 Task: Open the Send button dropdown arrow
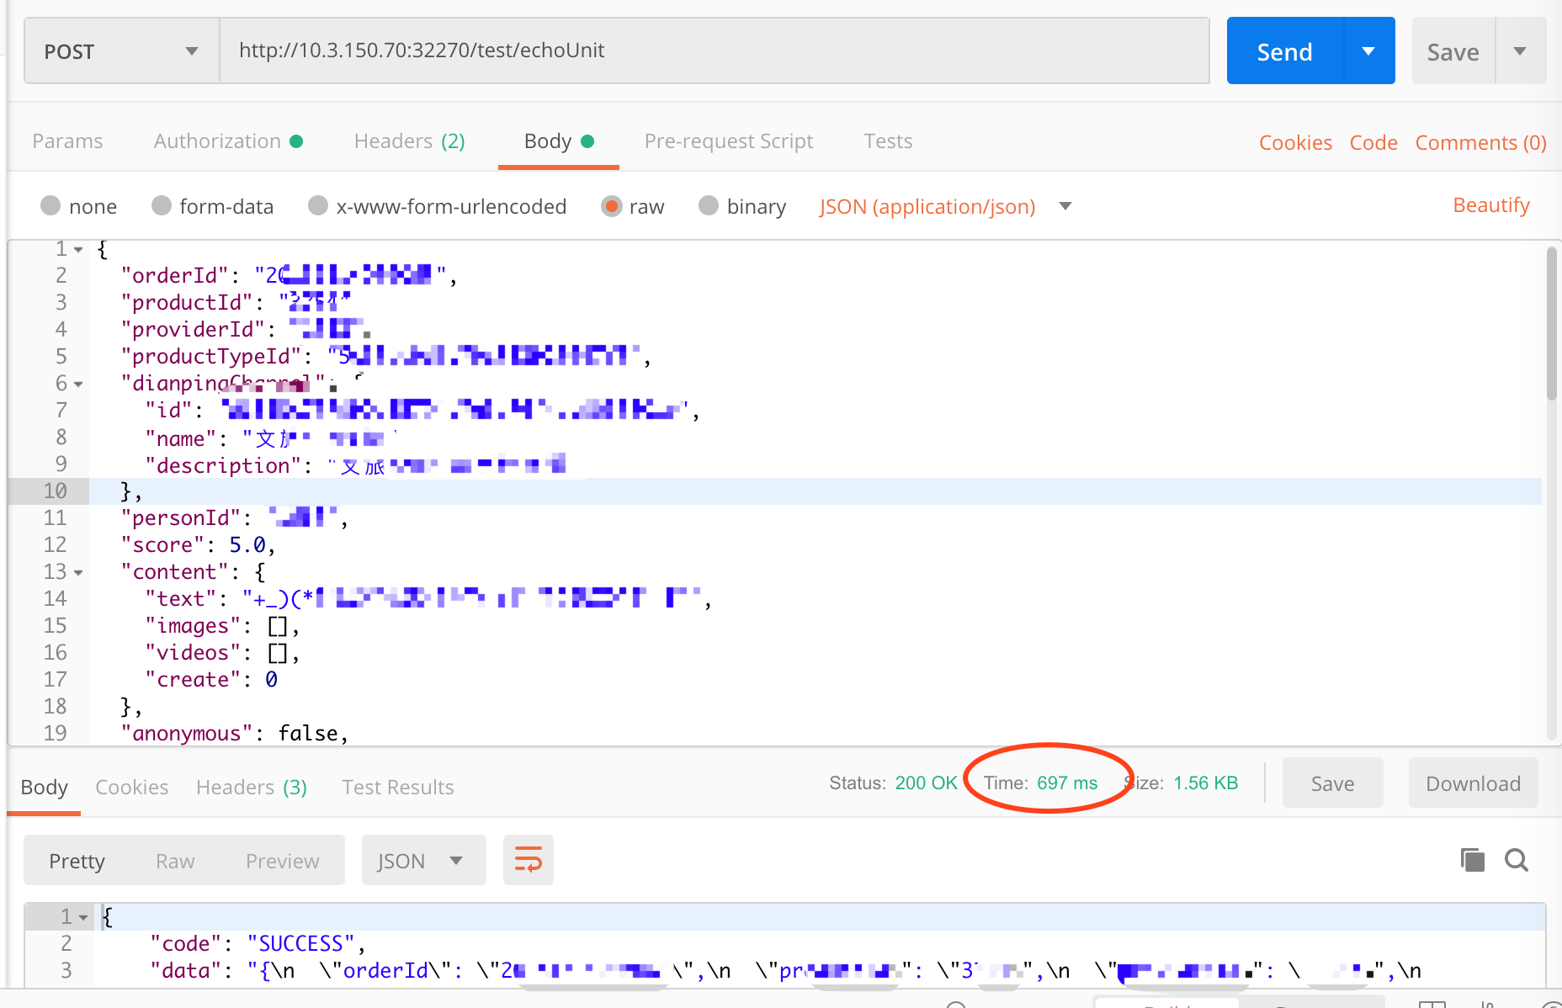click(x=1369, y=50)
